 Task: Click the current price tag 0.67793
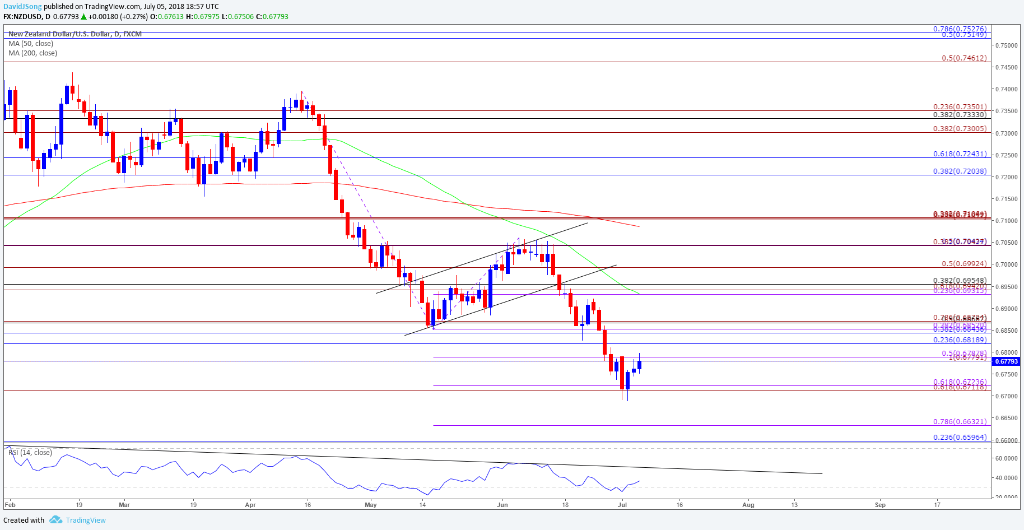pyautogui.click(x=1006, y=361)
